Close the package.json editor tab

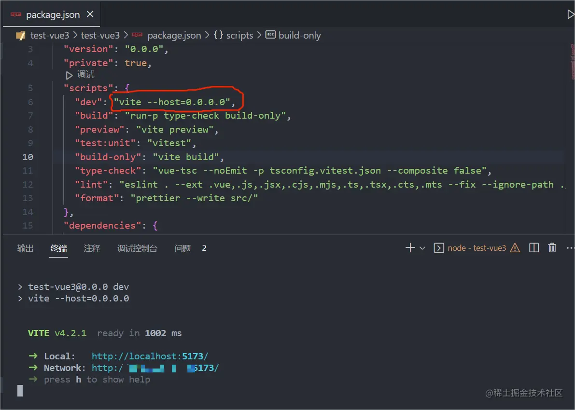90,14
